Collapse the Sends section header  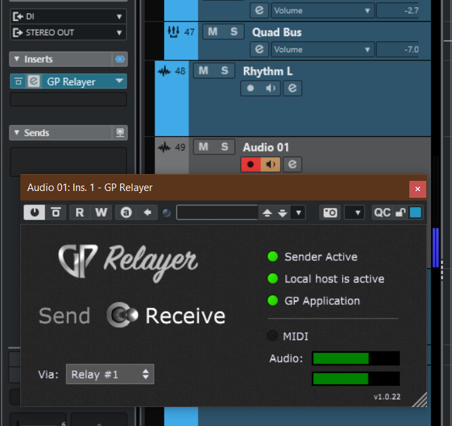16,133
